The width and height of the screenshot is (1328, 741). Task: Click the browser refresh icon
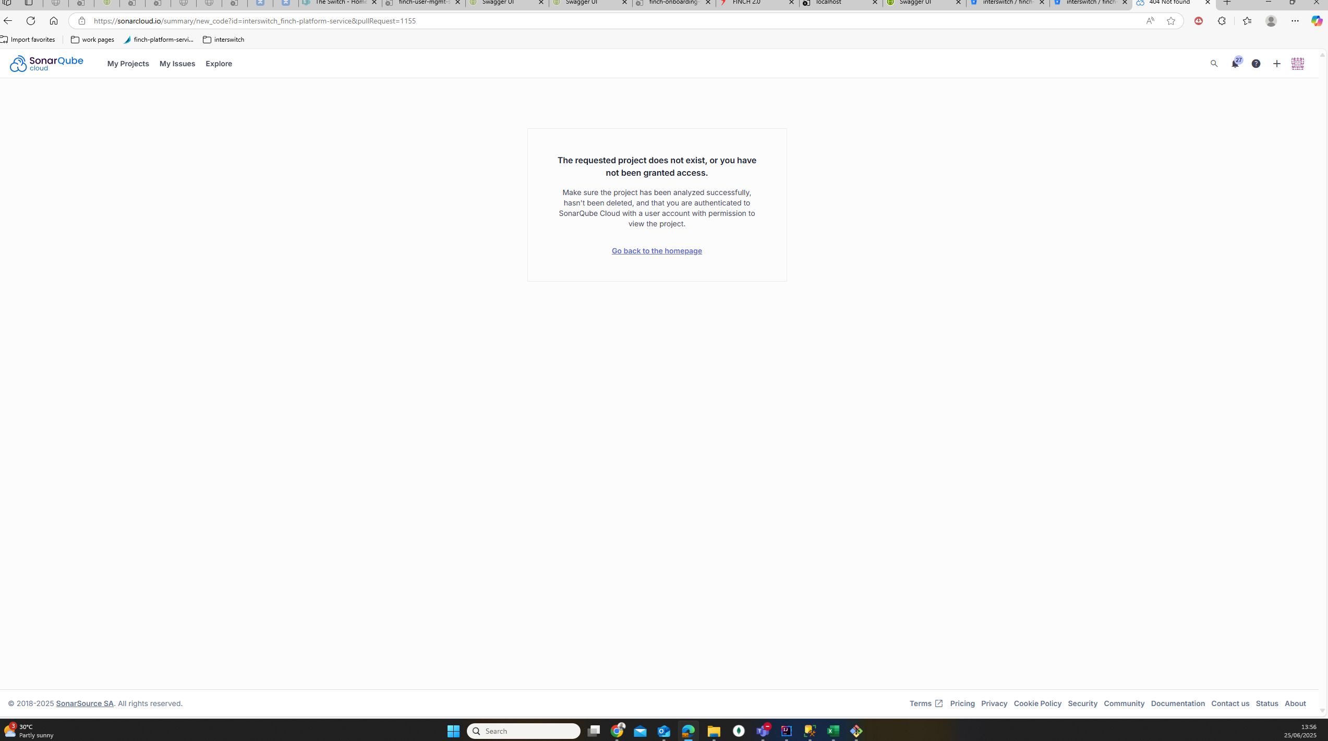[31, 21]
